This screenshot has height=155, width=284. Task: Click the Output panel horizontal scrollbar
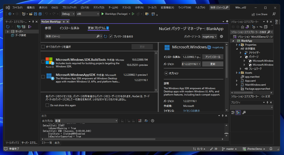click(x=99, y=139)
